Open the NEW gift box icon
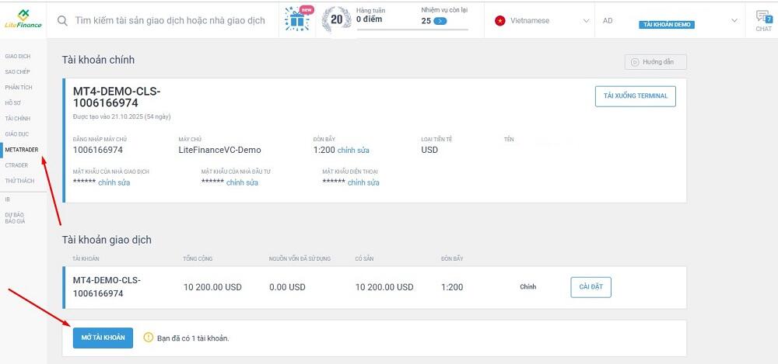This screenshot has height=364, width=778. coord(298,19)
